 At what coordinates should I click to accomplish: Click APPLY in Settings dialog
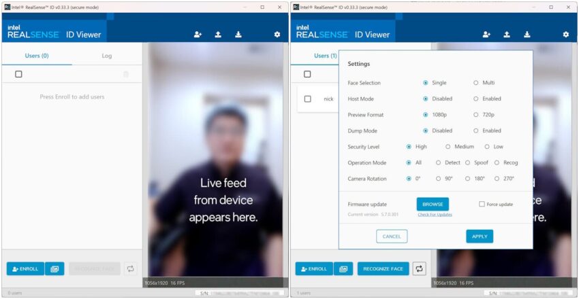pyautogui.click(x=480, y=236)
